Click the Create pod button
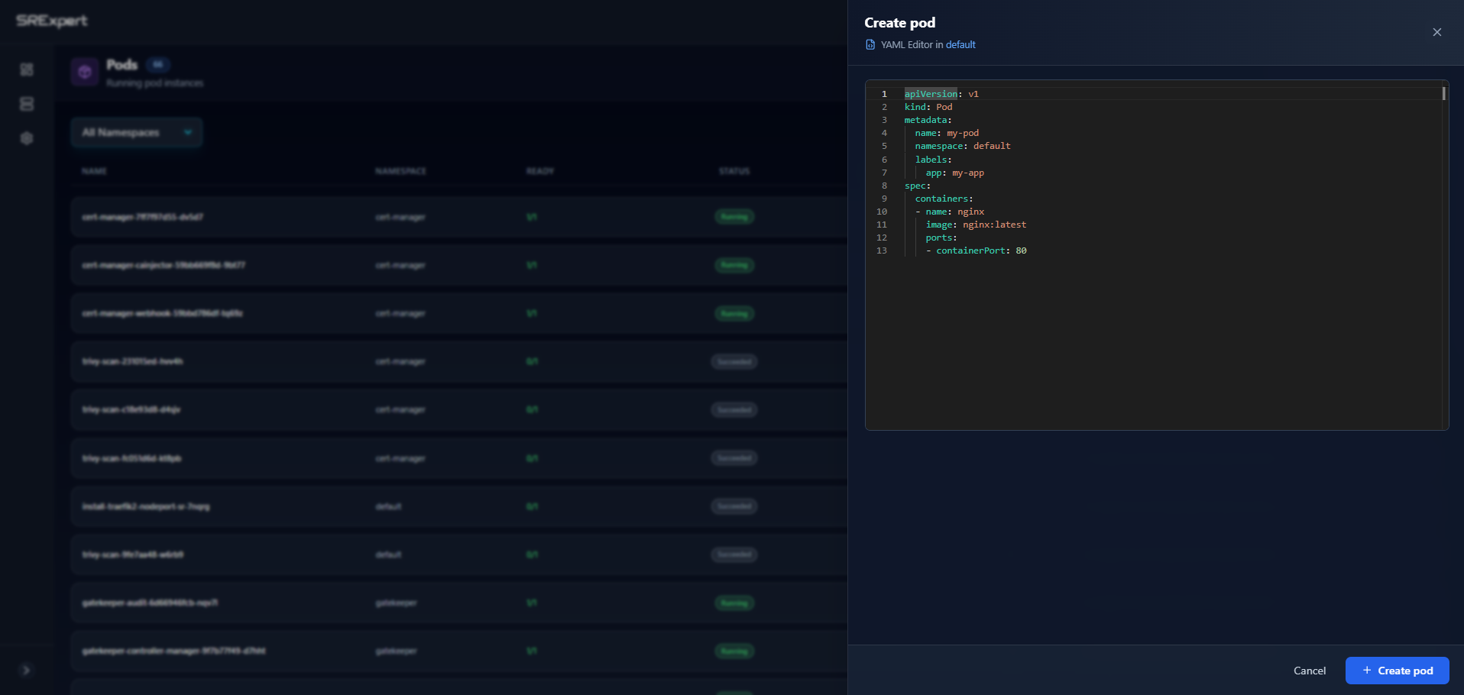Screen dimensions: 1464x695 pyautogui.click(x=1398, y=670)
